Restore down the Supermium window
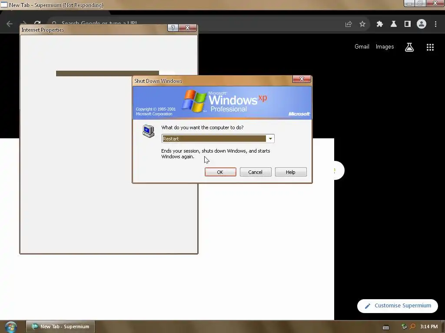 [420, 3]
